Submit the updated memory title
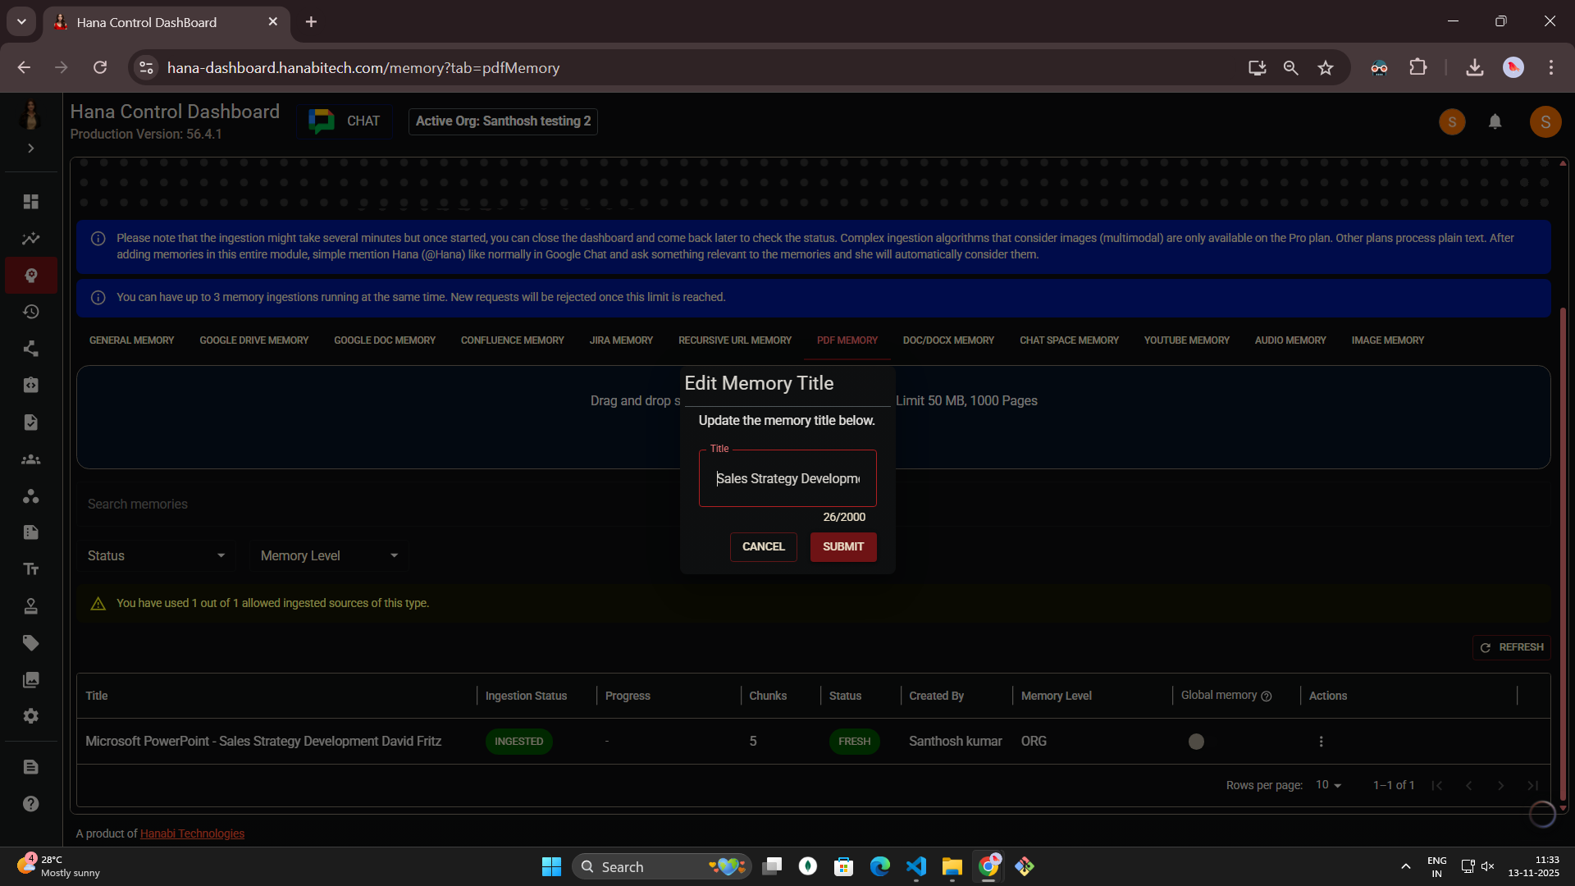1575x886 pixels. 842,546
